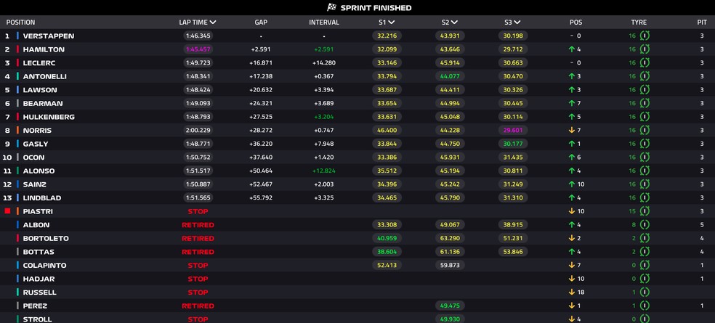Viewport: 715px width, 323px height.
Task: Click the green up arrow in Bottas's row
Action: [x=571, y=251]
